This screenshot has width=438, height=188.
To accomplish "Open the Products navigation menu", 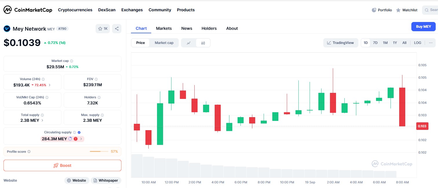I will coord(186,10).
